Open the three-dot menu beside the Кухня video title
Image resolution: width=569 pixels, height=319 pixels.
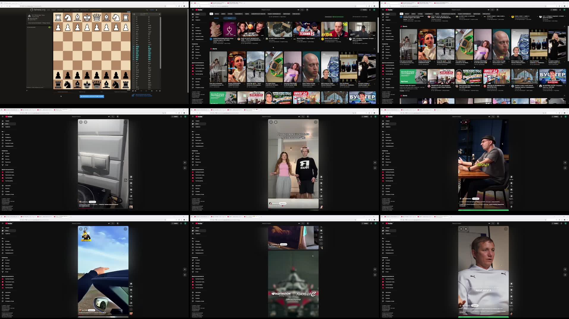[347, 39]
